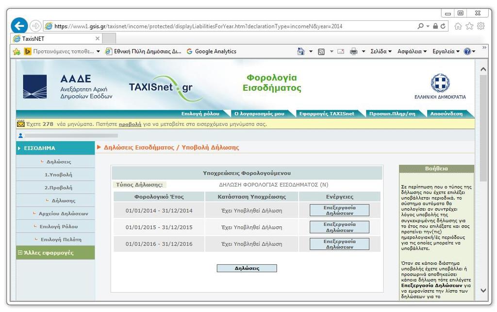This screenshot has height=312, width=497.
Task: Open a new blank tab
Action: pyautogui.click(x=109, y=38)
